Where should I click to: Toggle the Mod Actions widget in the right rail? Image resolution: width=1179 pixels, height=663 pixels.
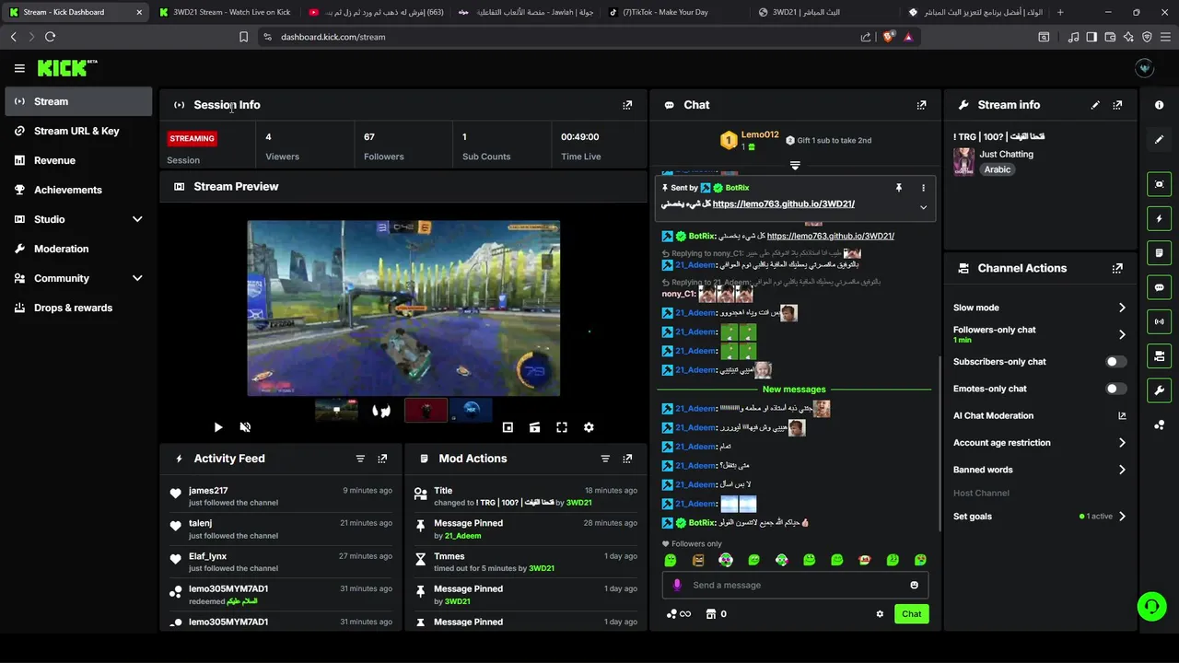[1159, 253]
